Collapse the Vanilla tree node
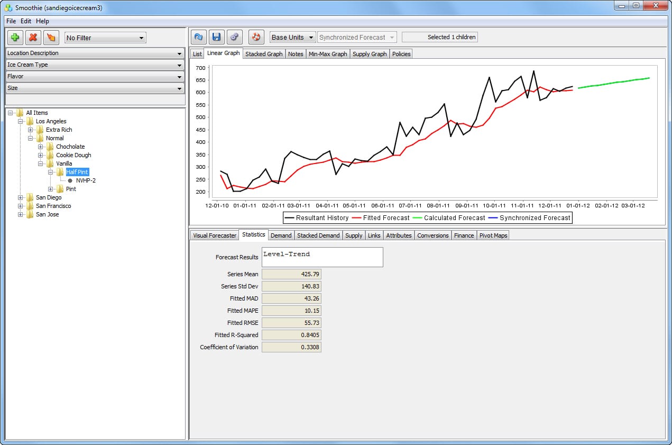The height and width of the screenshot is (445, 672). coord(41,164)
